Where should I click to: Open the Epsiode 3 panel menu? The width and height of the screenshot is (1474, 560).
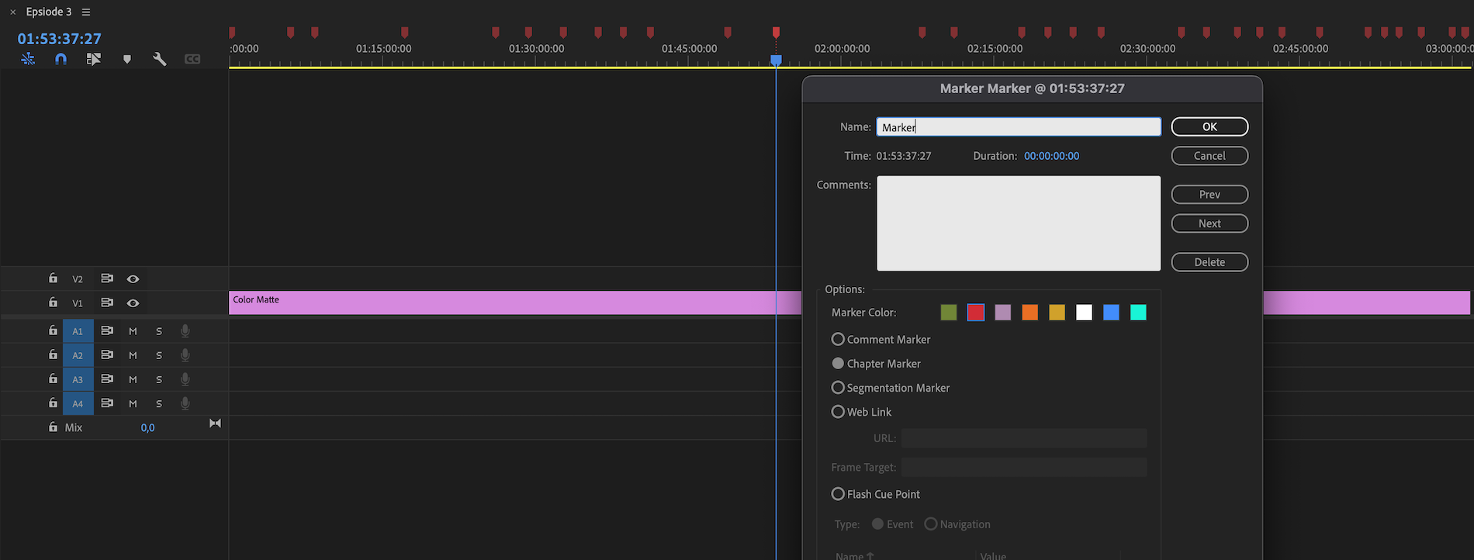click(x=86, y=12)
